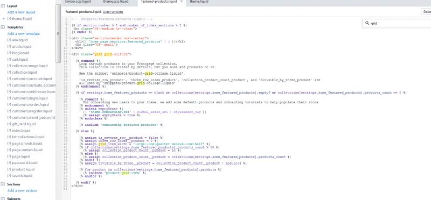Open page.contact.liquid template file
Viewport: 431px width, 200px height.
click(25, 150)
